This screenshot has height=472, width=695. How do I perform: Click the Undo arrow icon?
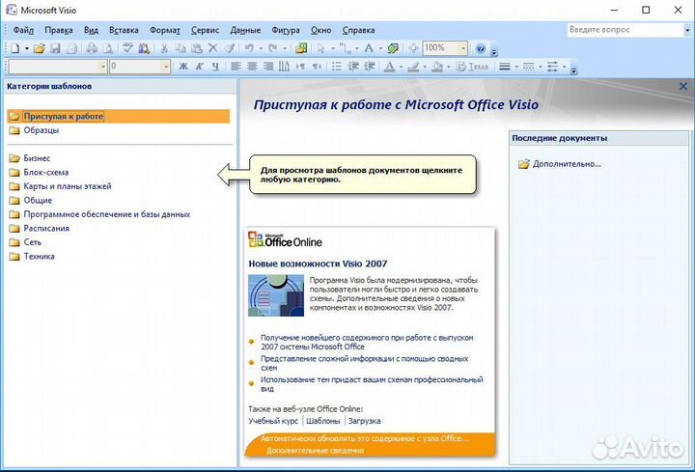click(249, 48)
